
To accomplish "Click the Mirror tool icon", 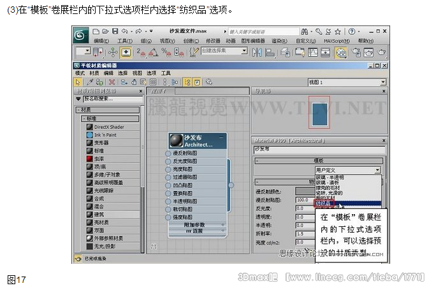I will pyautogui.click(x=256, y=52).
